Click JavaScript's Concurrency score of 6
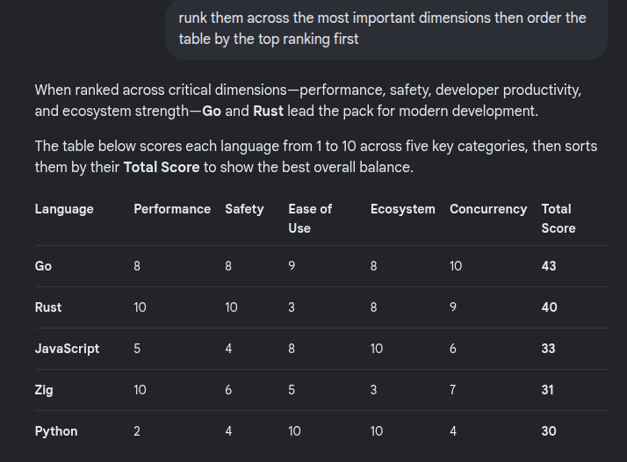The height and width of the screenshot is (462, 627). pos(452,349)
